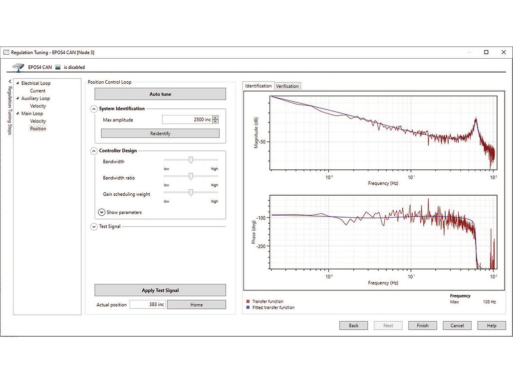The image size is (513, 384).
Task: Open the Identification tab
Action: tap(258, 86)
